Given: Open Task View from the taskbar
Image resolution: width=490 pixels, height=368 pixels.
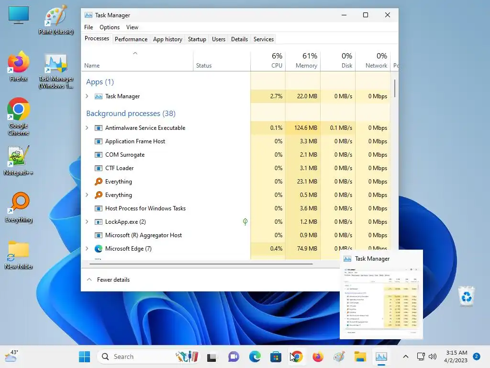Looking at the screenshot, I should click(212, 356).
